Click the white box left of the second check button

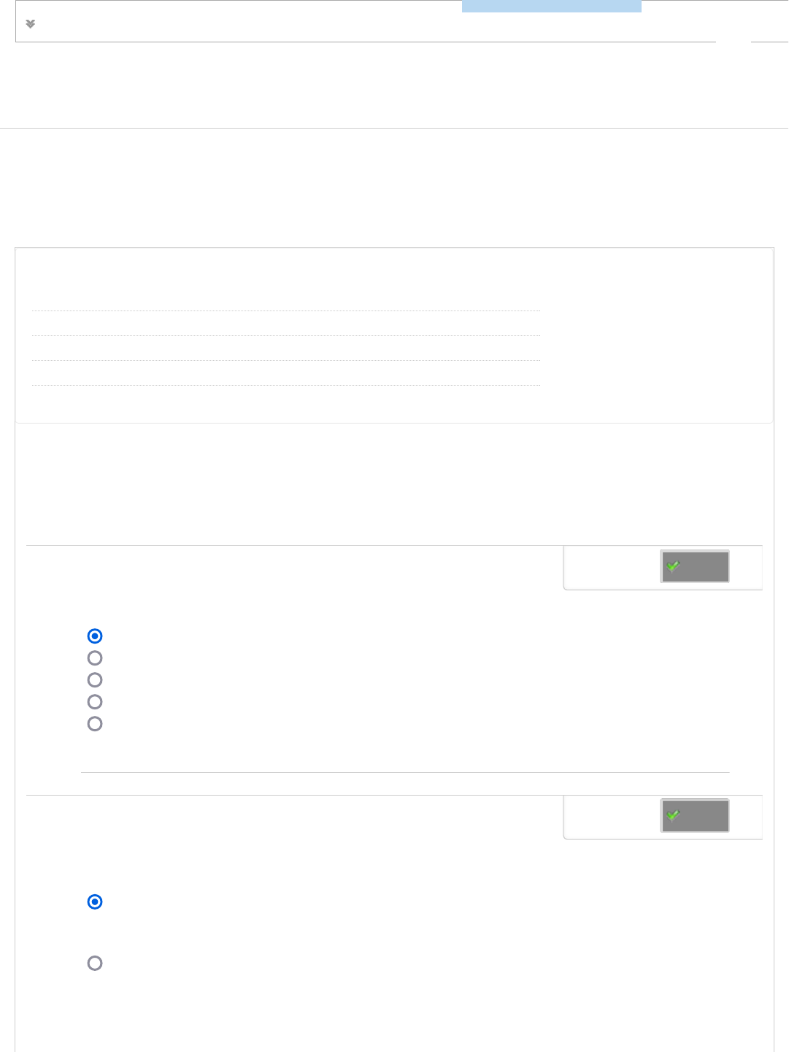(612, 816)
